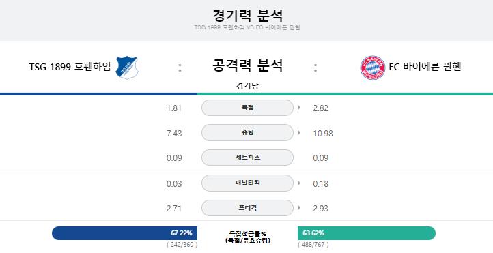Select the 프리킥 stat pill

[x=247, y=208]
